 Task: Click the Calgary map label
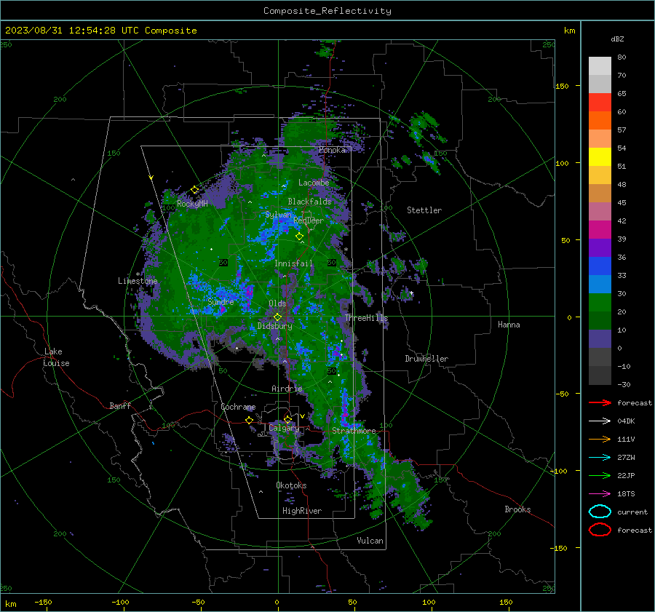(x=284, y=428)
